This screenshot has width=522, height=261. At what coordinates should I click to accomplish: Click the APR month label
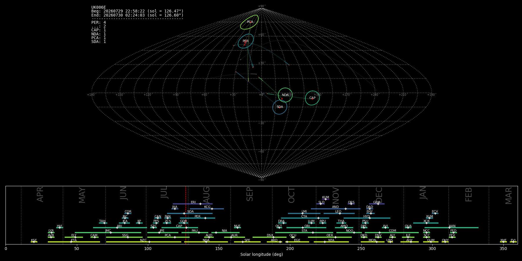pos(40,194)
